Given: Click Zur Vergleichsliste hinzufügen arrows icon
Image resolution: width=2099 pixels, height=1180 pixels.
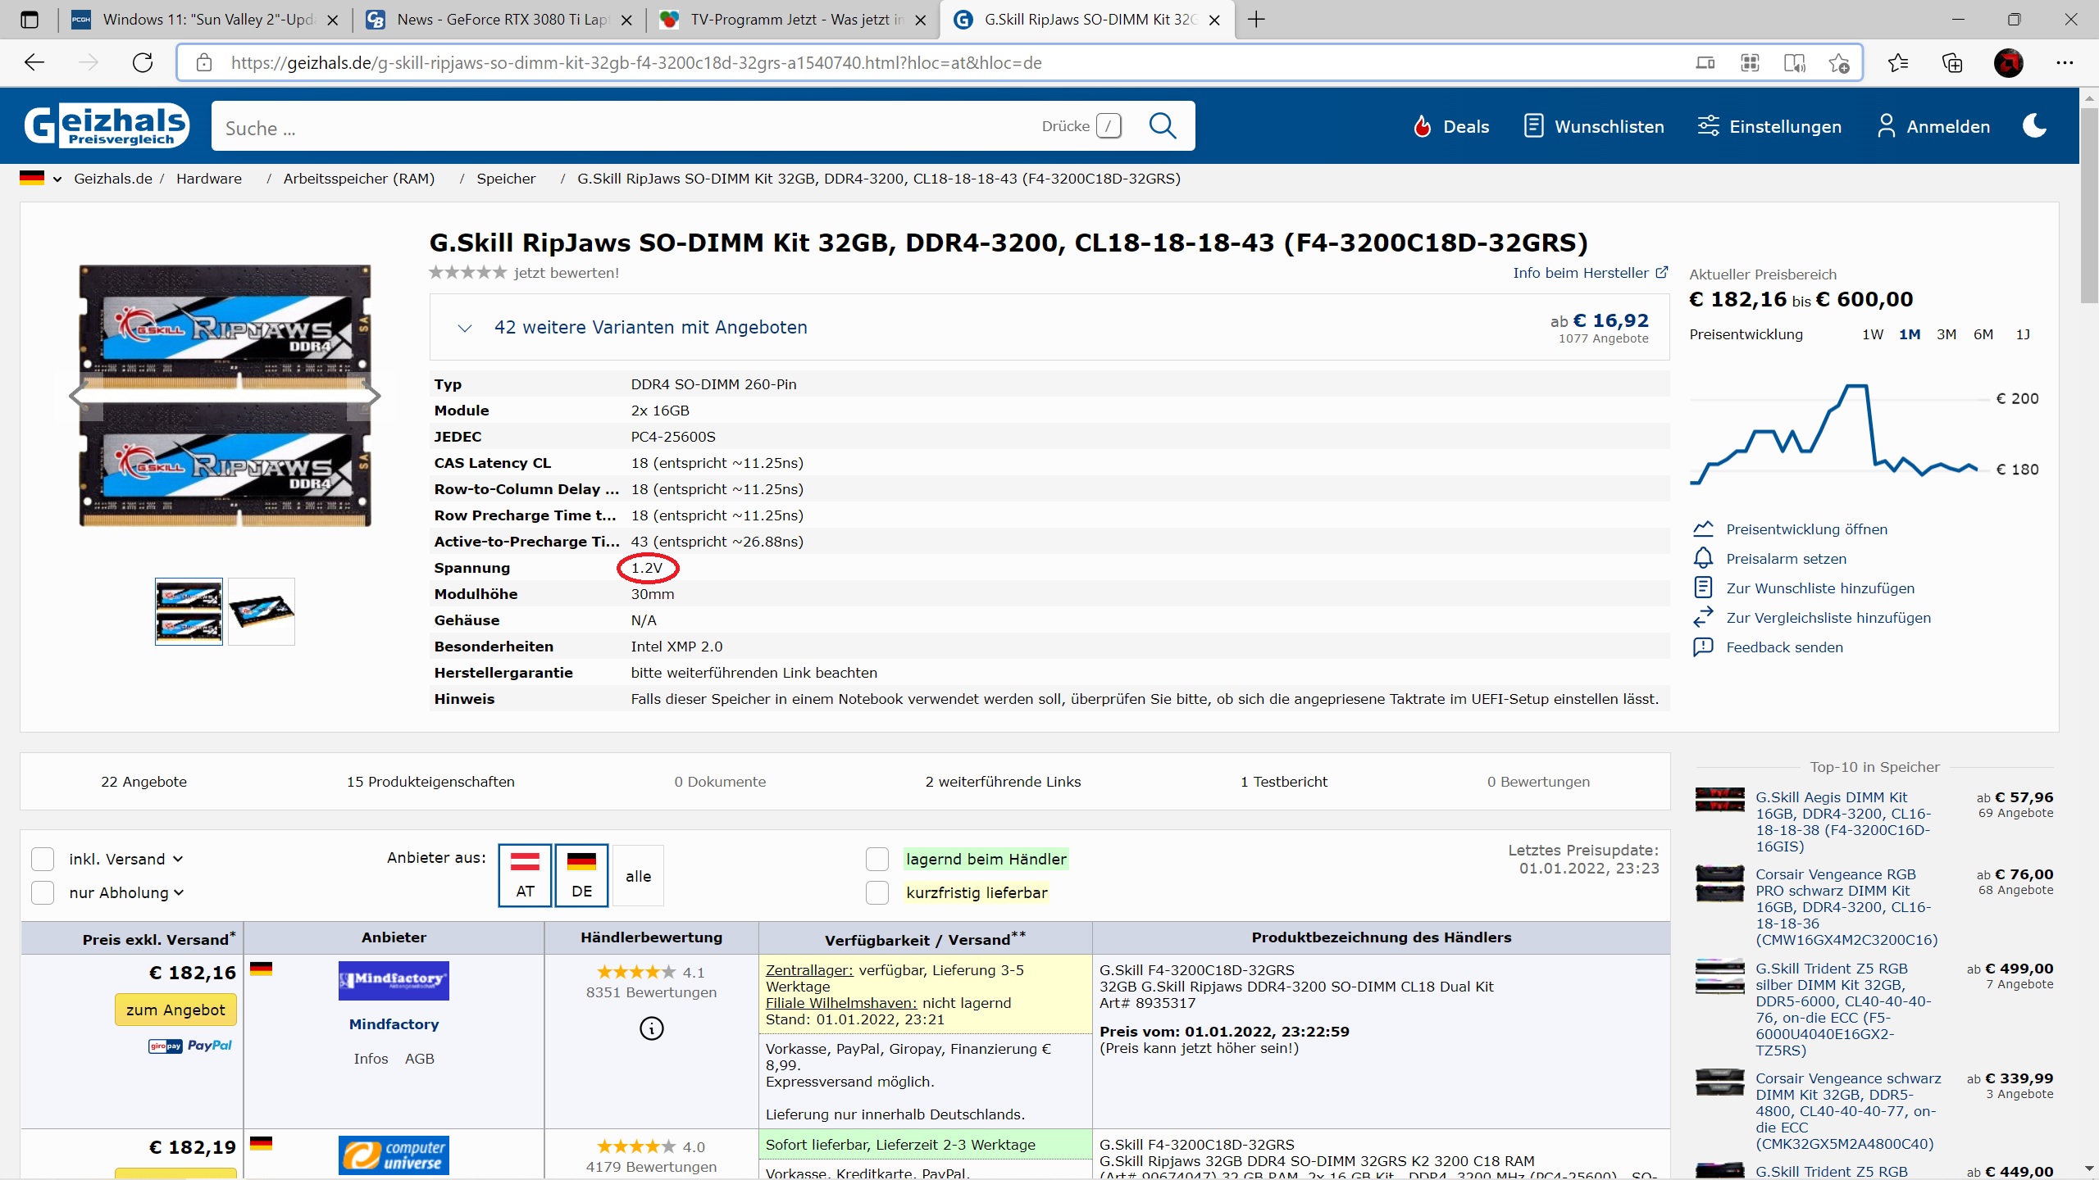Looking at the screenshot, I should point(1703,617).
